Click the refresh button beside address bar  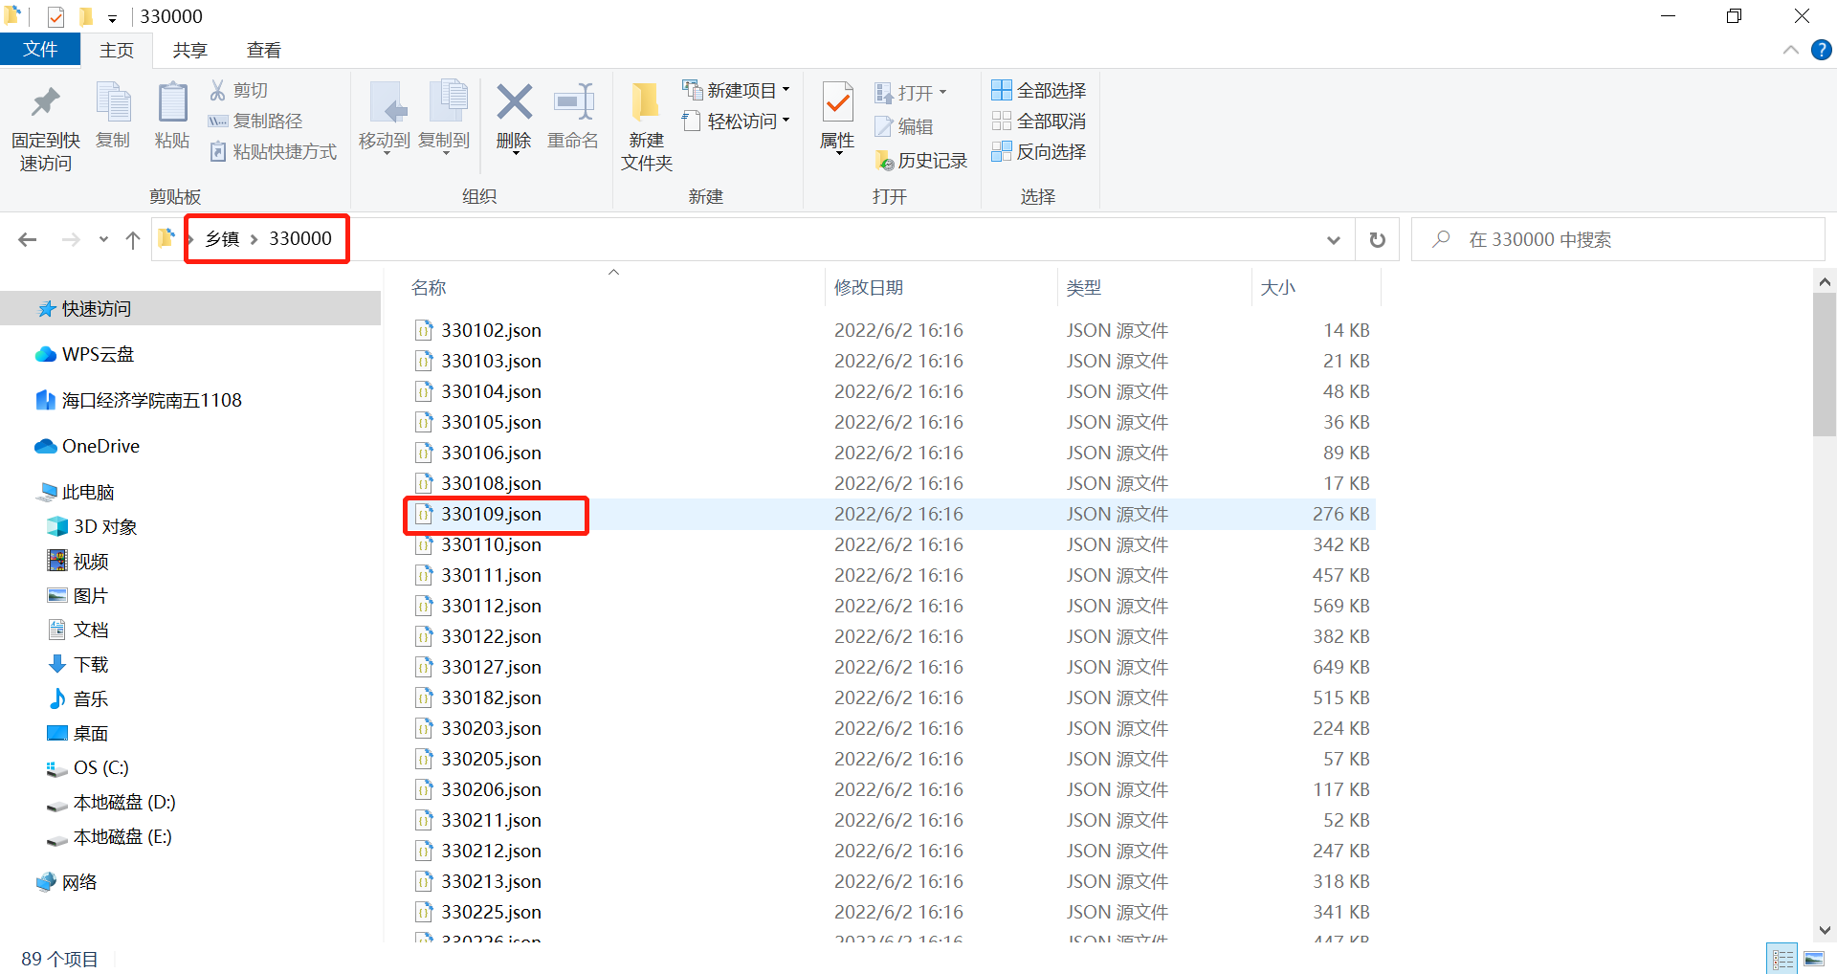coord(1377,240)
